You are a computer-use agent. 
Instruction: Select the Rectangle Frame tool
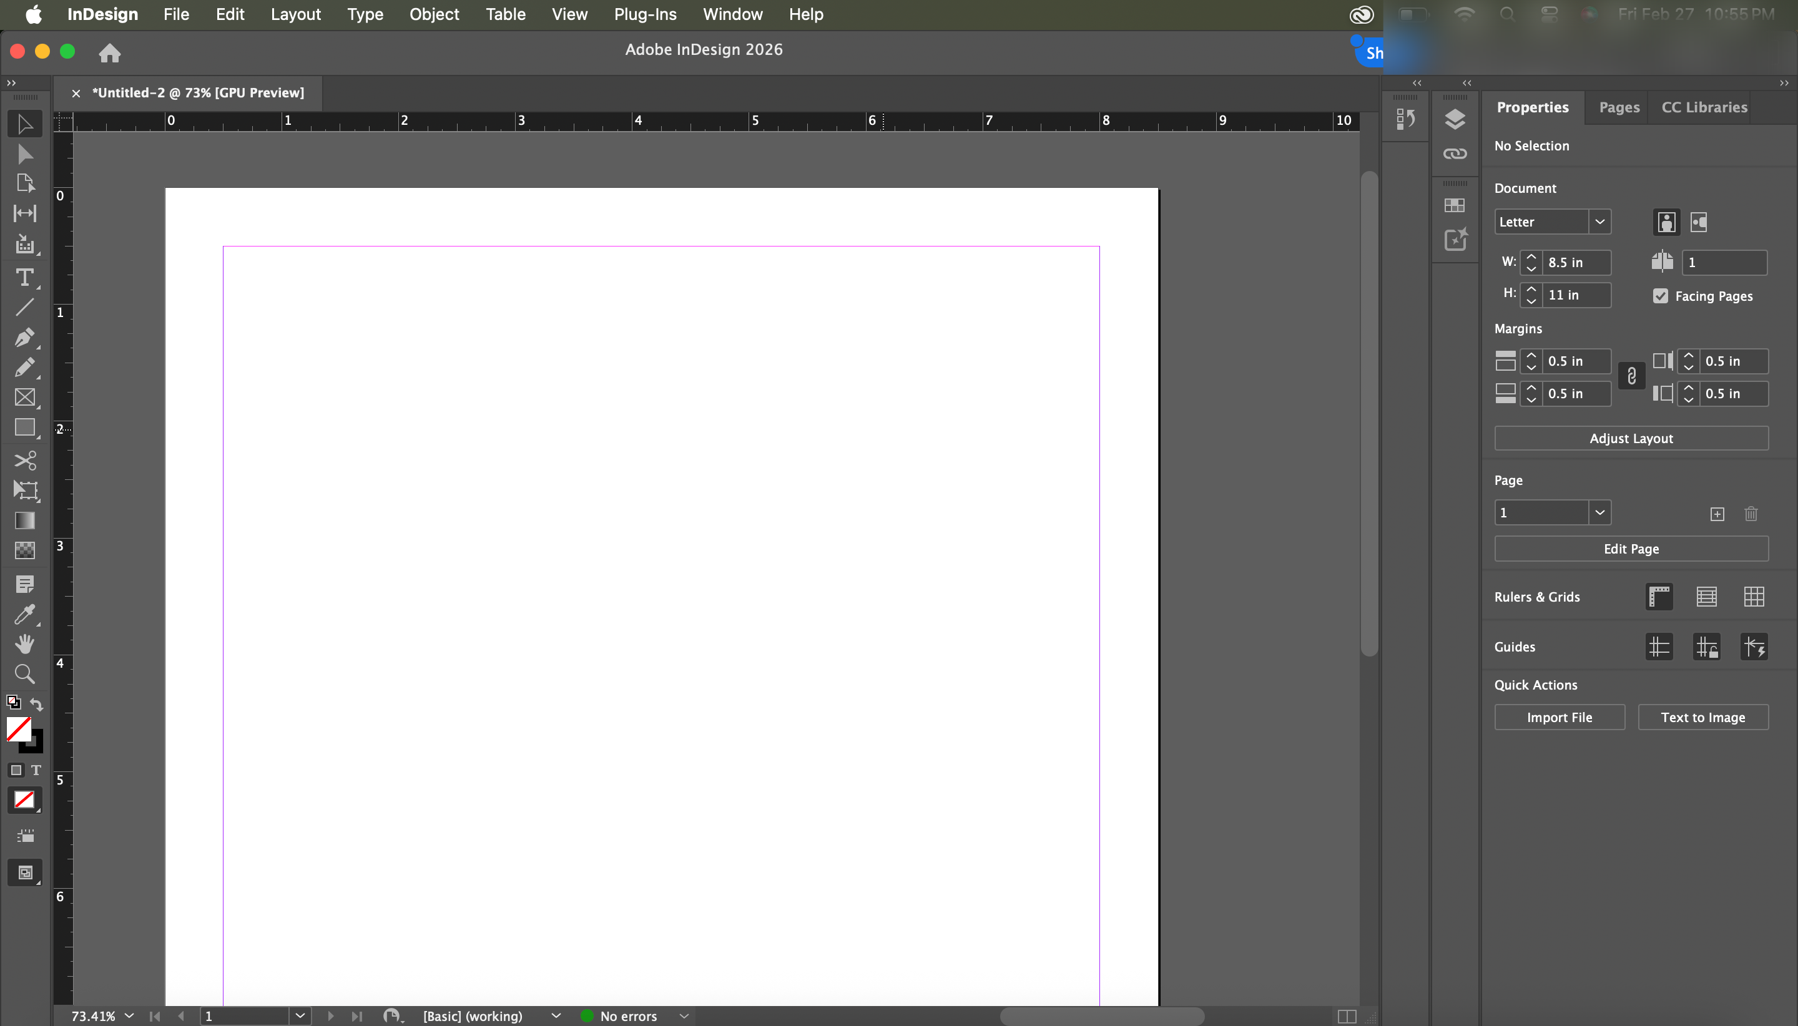click(x=25, y=398)
